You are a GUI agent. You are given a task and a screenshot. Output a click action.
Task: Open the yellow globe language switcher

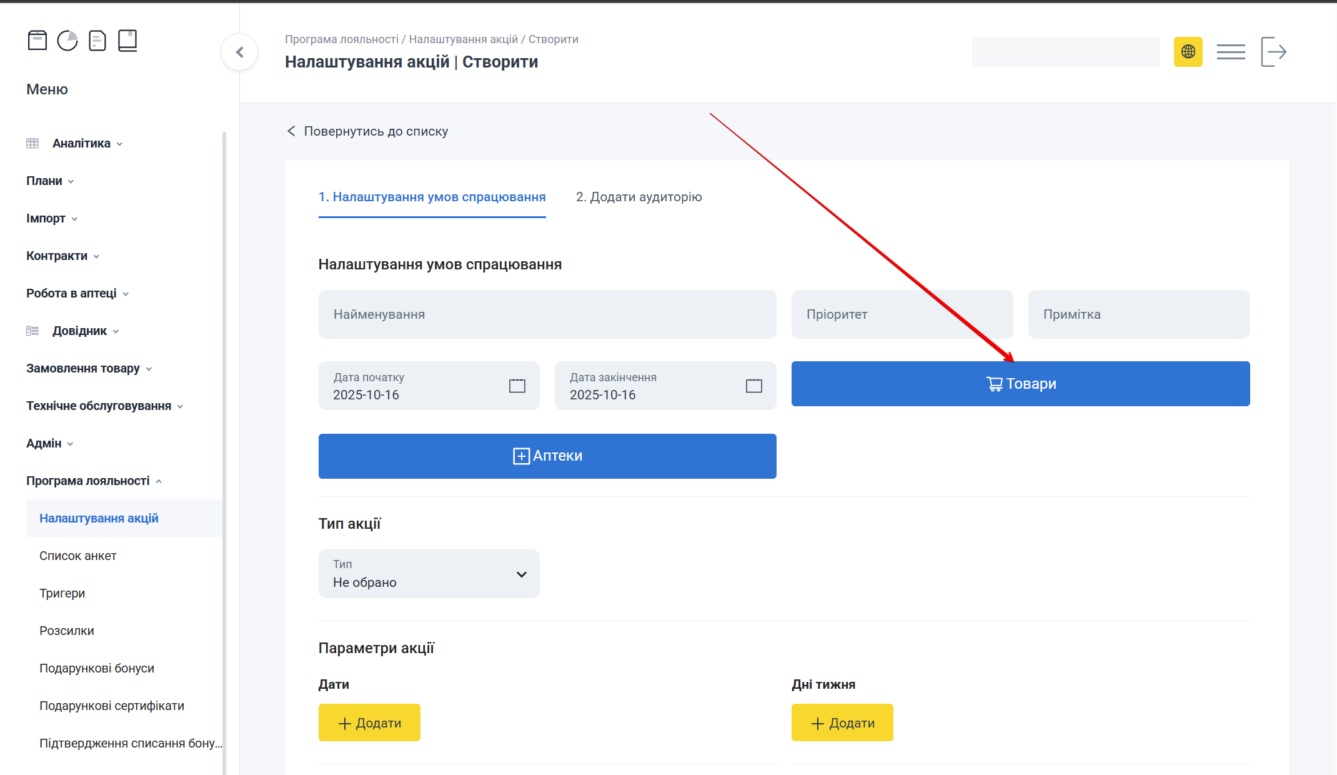click(1188, 52)
